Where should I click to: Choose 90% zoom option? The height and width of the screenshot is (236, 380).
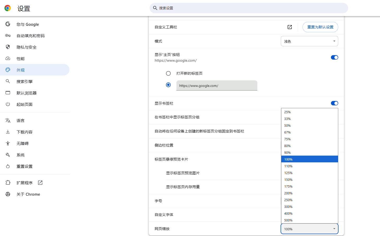coord(310,152)
